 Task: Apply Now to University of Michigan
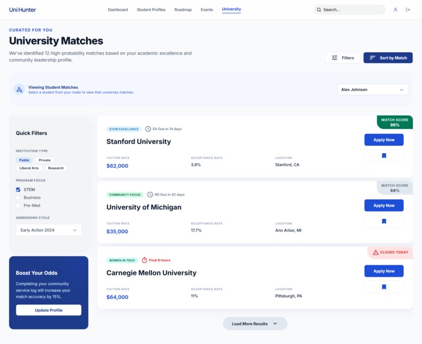(x=384, y=205)
